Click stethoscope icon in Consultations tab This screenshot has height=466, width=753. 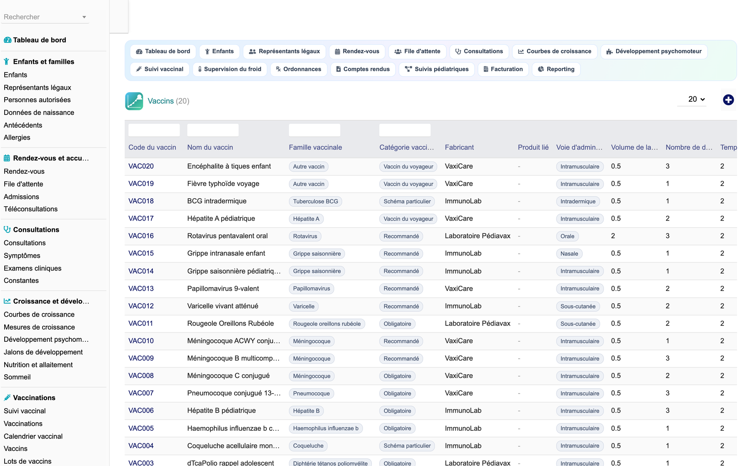click(458, 51)
